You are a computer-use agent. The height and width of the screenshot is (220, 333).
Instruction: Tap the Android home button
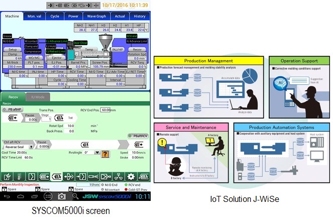pos(21,196)
